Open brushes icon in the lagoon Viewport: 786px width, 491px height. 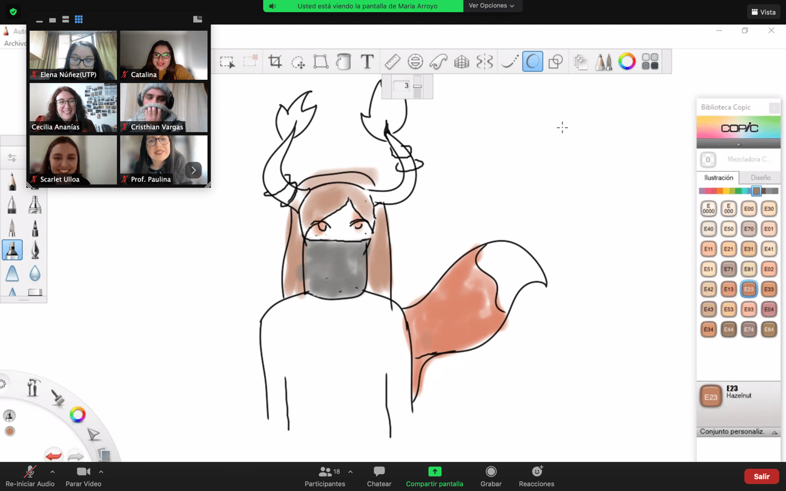pyautogui.click(x=58, y=397)
